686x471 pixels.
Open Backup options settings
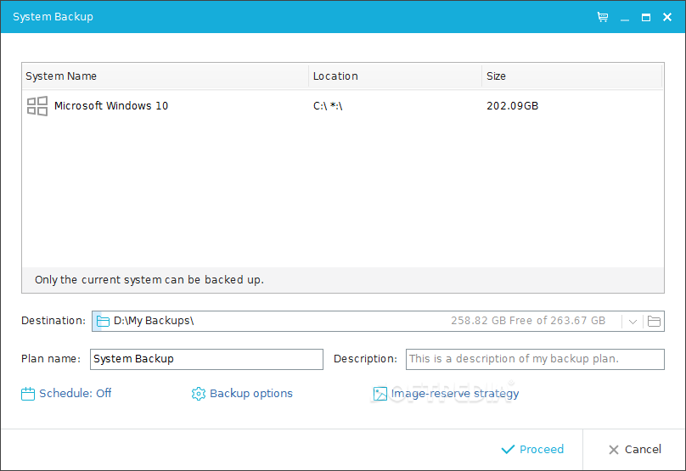point(251,393)
